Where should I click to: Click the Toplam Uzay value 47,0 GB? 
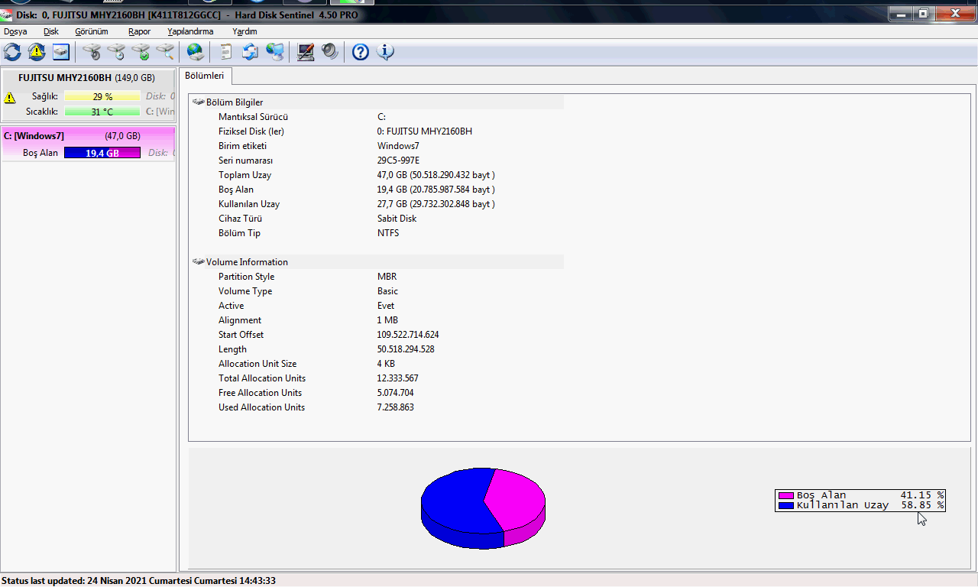[436, 175]
